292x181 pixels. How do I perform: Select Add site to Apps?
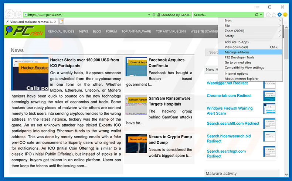[x=250, y=42]
